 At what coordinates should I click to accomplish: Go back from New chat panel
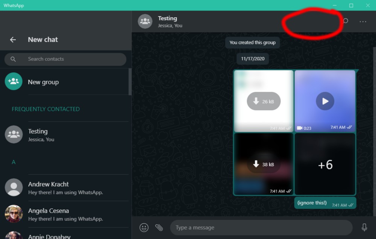pyautogui.click(x=13, y=40)
